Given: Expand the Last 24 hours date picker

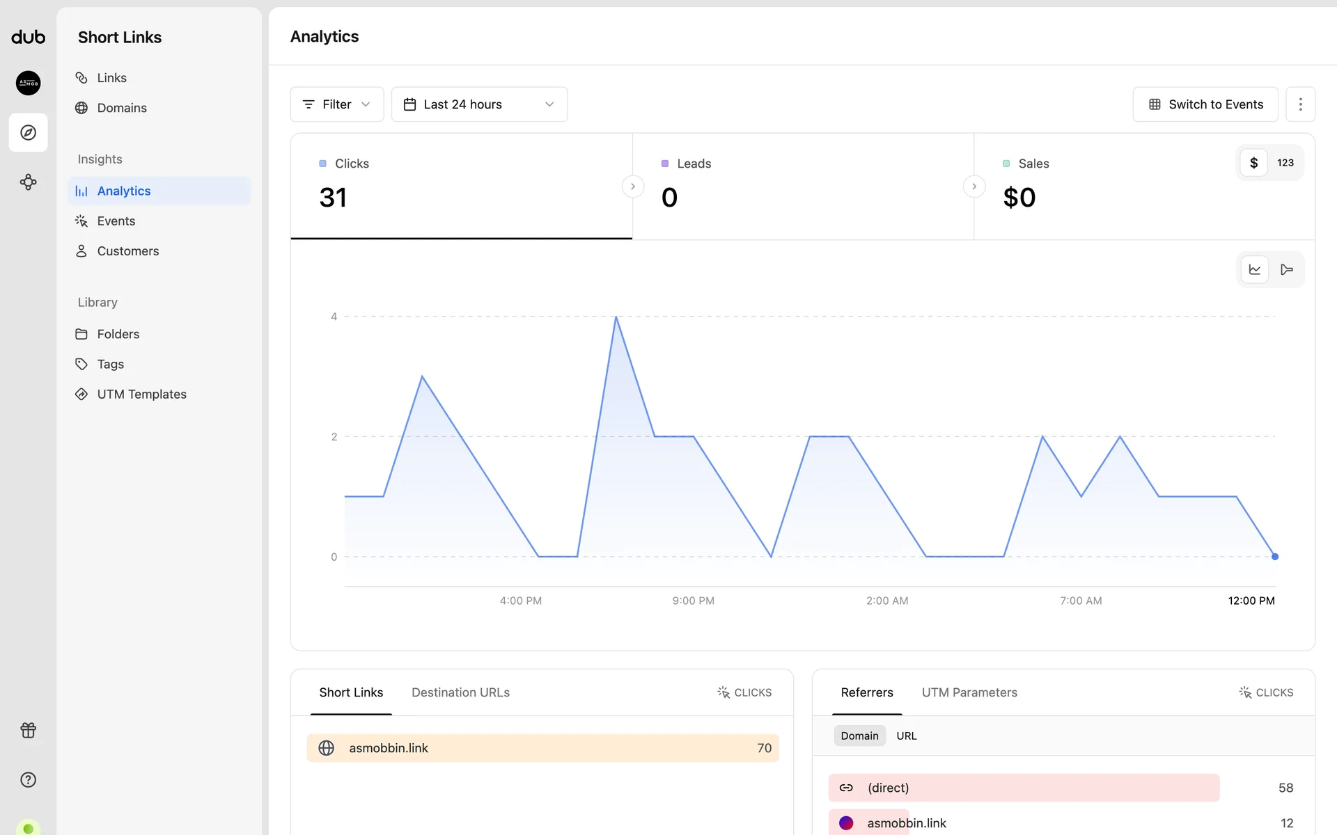Looking at the screenshot, I should (479, 104).
